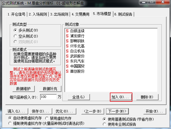Select 邯郸钢铁 in test list
This screenshot has height=129, width=171.
tap(77, 41)
